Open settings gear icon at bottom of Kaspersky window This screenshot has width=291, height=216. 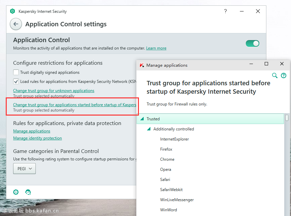(16, 192)
